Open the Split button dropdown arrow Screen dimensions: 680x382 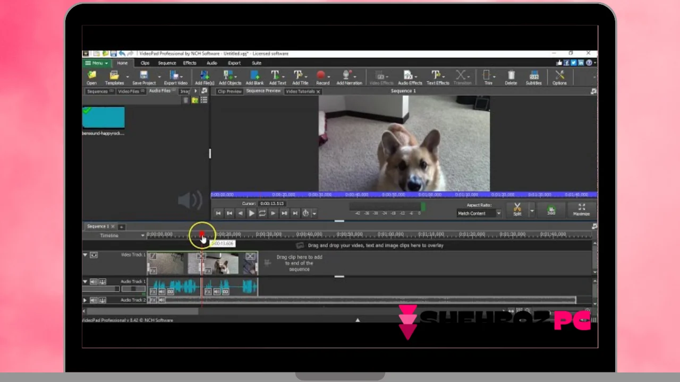pos(532,210)
